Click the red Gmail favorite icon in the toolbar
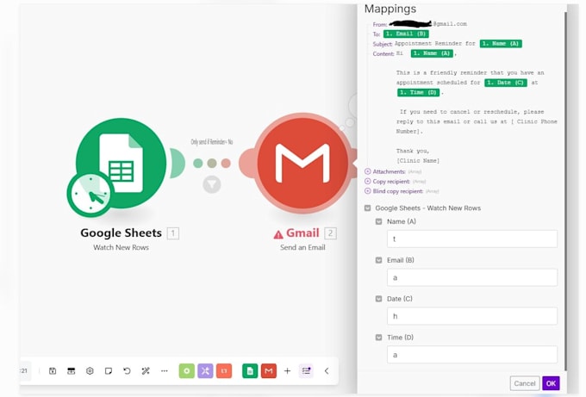Screen dimensions: 586x397 (x=269, y=371)
